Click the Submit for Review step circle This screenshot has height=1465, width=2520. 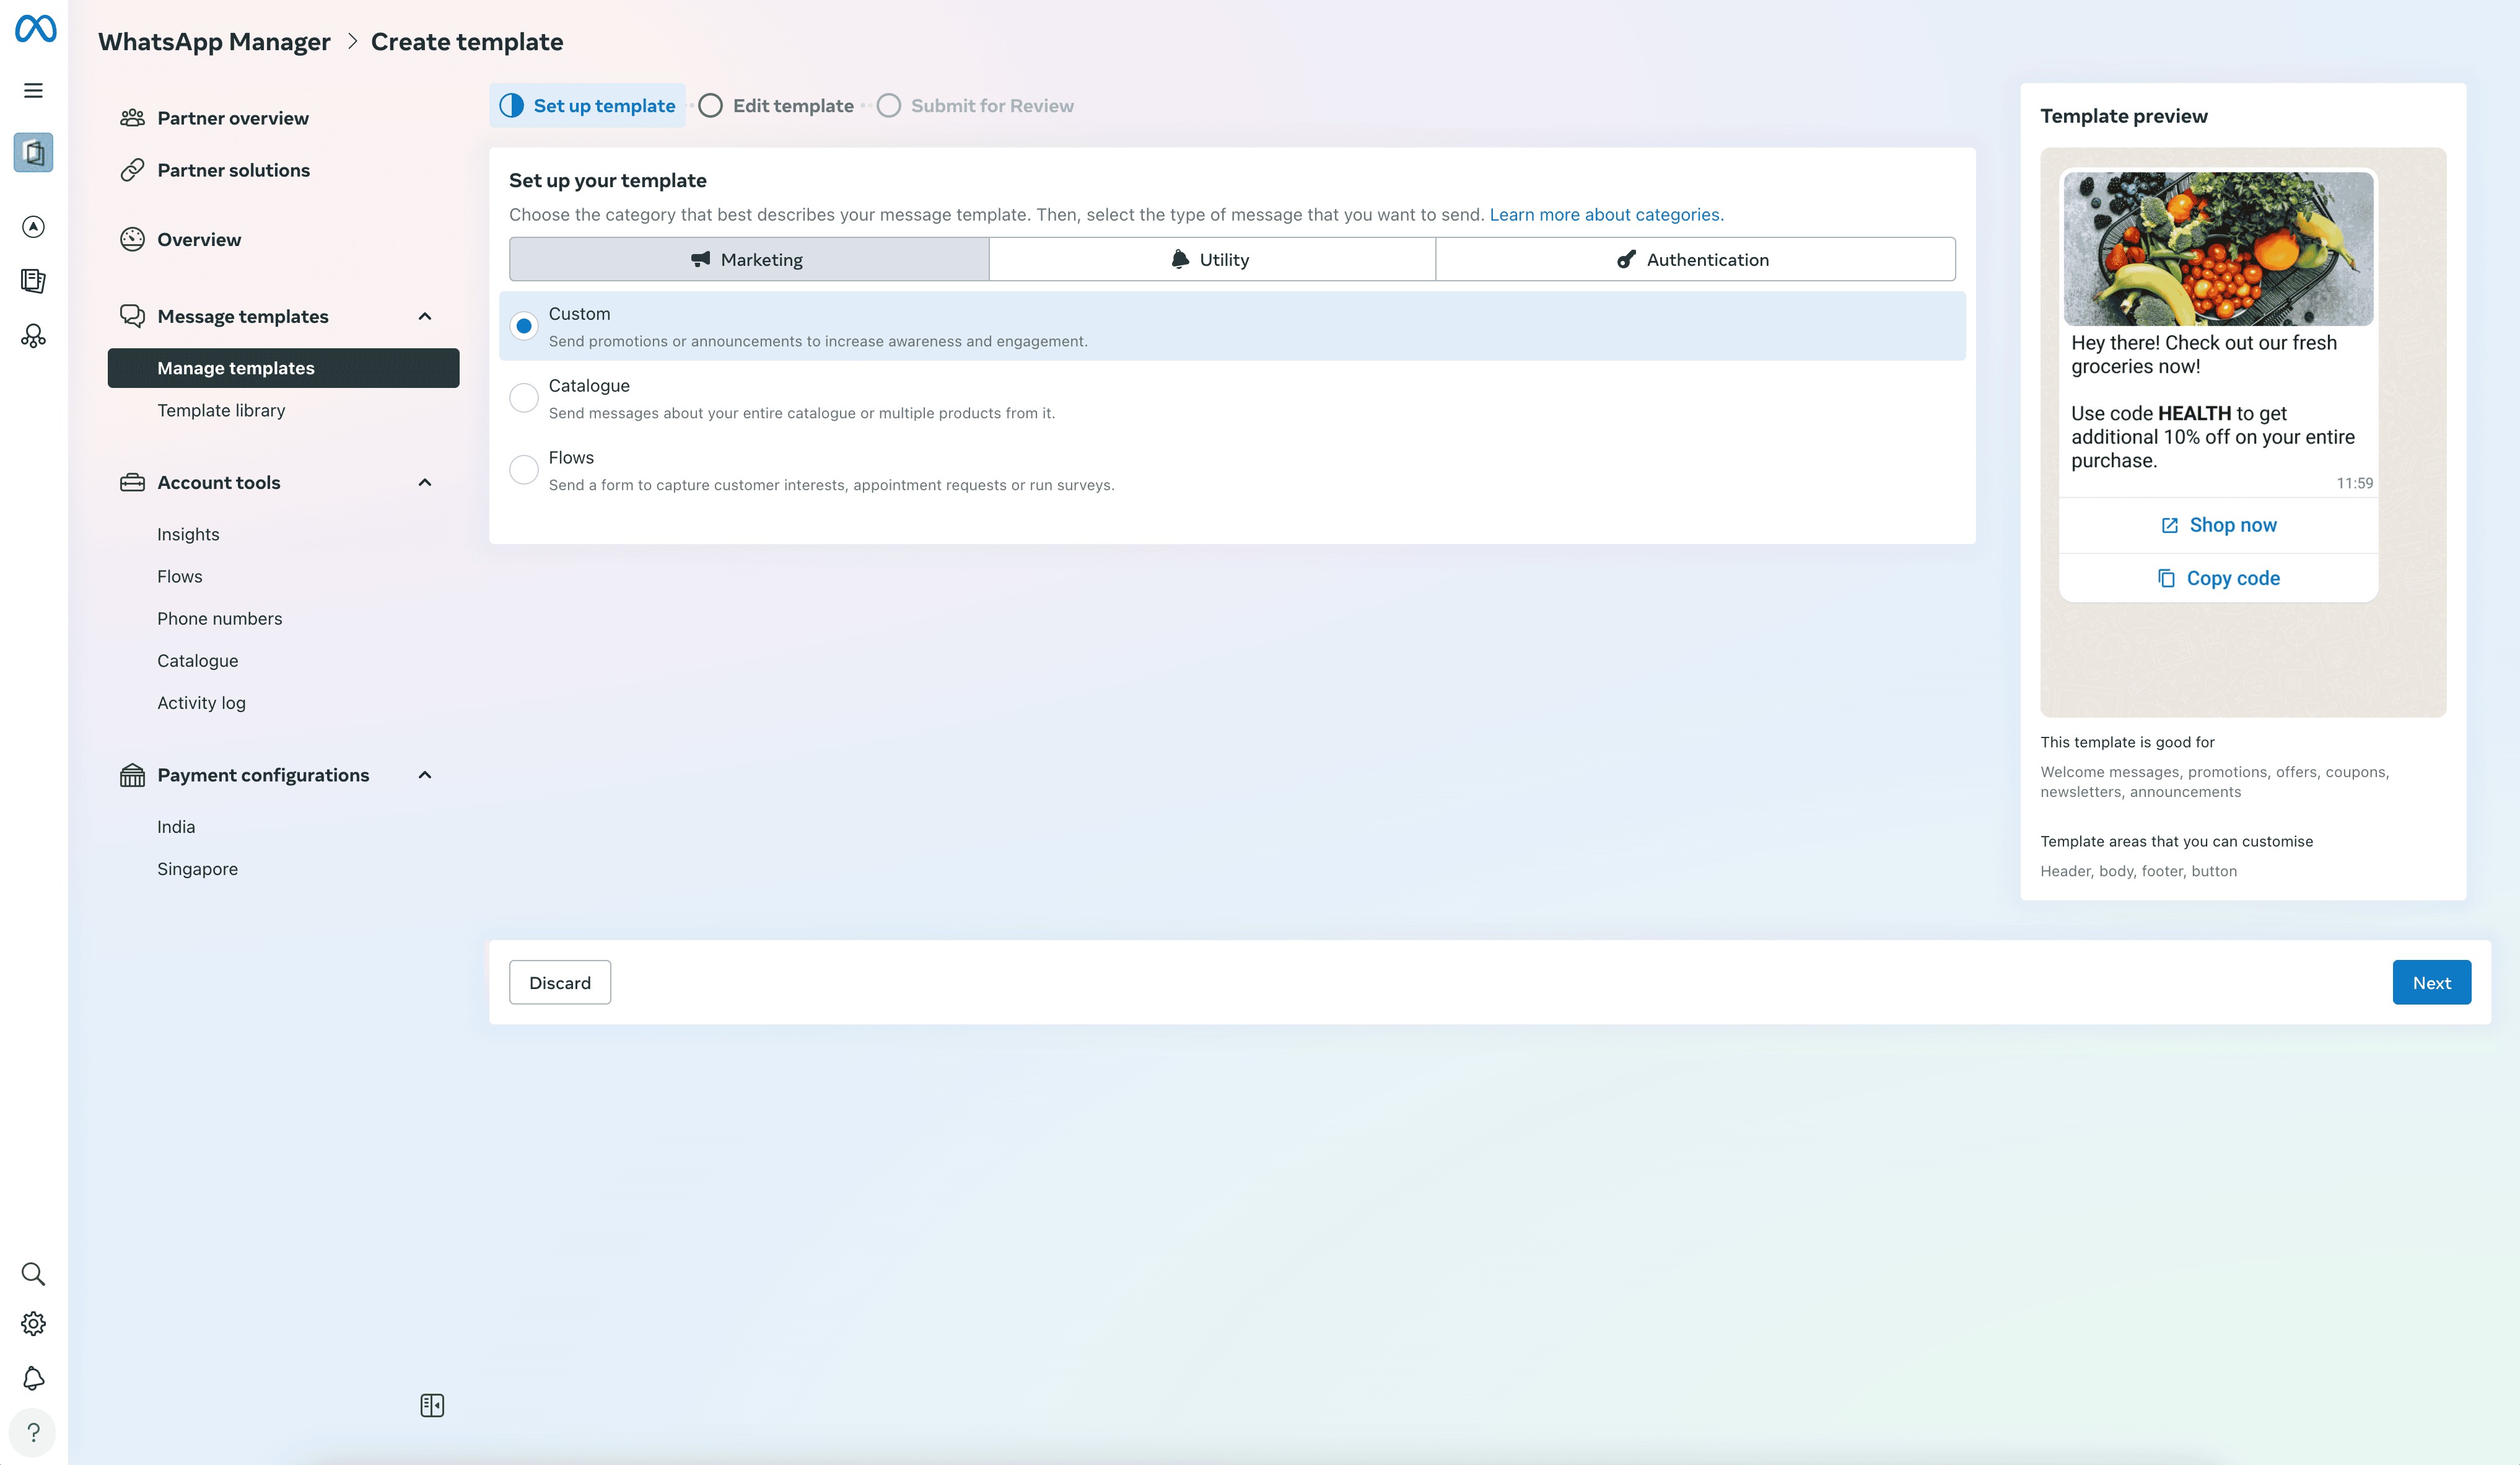tap(889, 106)
